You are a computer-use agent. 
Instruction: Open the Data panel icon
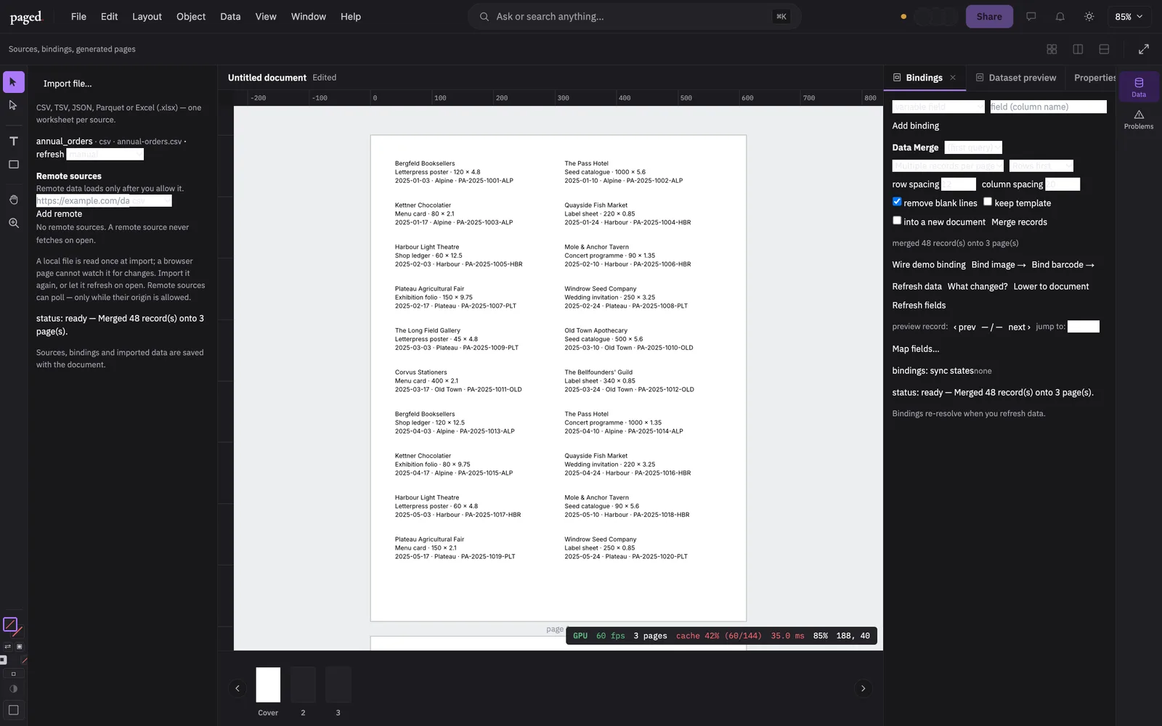point(1139,86)
